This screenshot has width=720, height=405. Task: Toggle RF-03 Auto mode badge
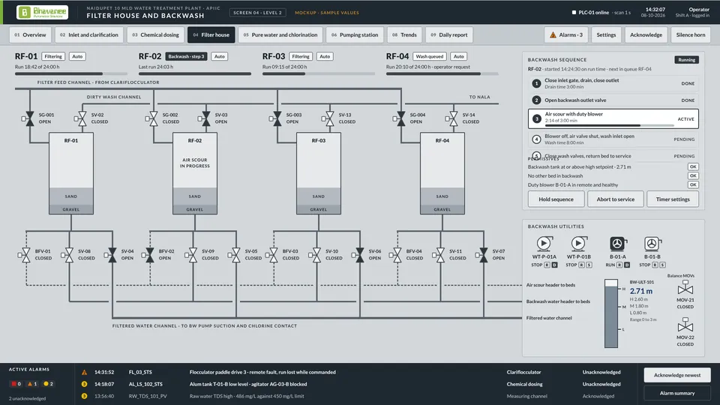coord(325,56)
